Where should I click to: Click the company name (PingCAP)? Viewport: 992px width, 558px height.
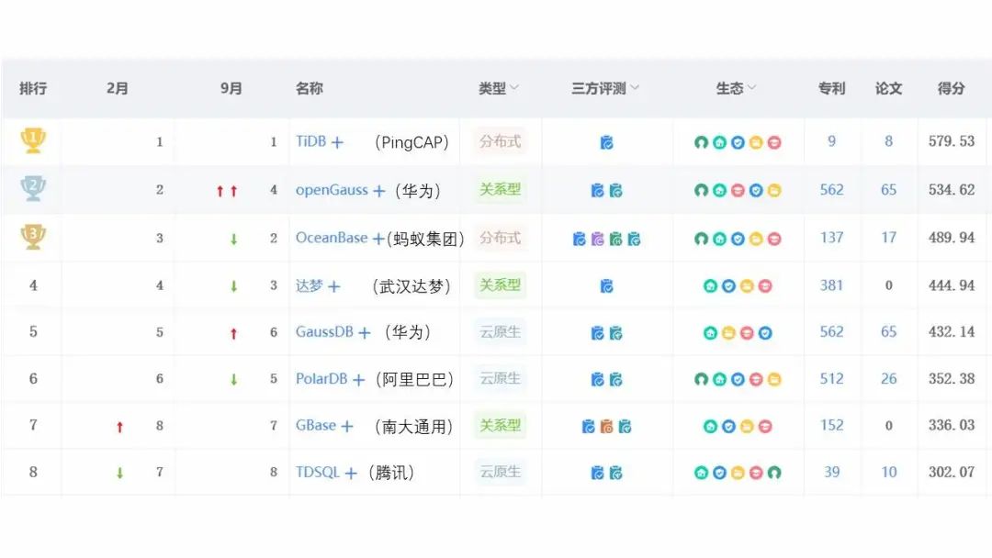pyautogui.click(x=411, y=143)
